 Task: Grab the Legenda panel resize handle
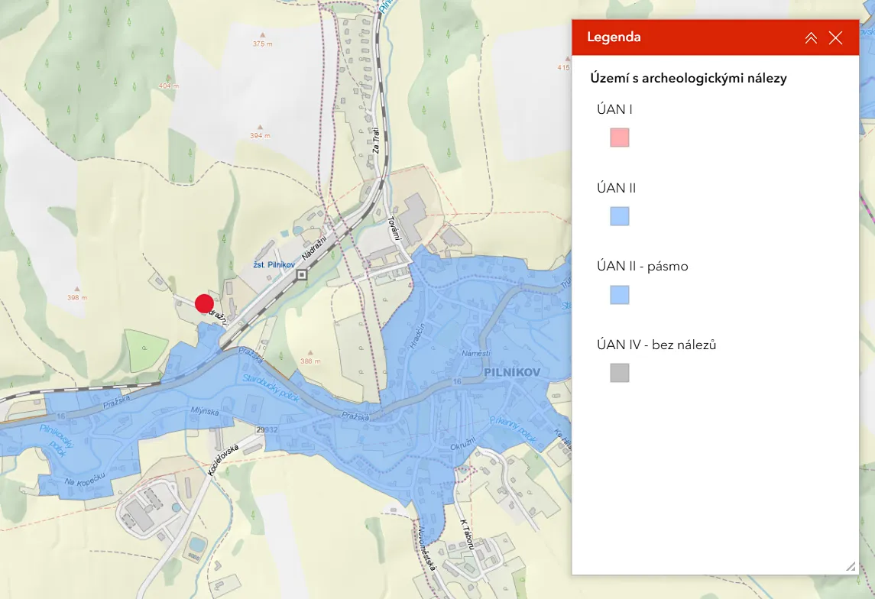(851, 567)
